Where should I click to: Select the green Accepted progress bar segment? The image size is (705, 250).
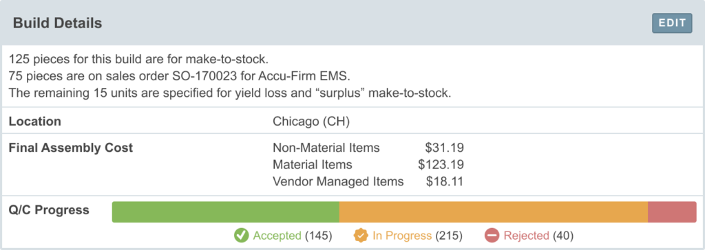[x=226, y=212]
